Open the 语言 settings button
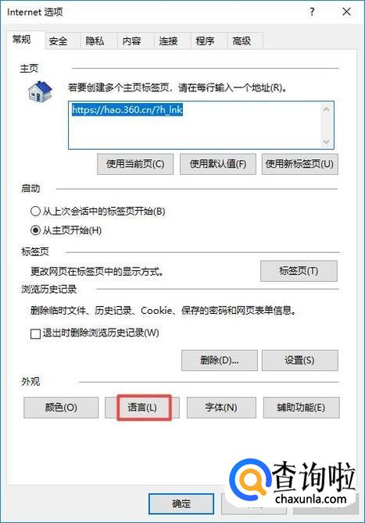Image resolution: width=365 pixels, height=523 pixels. 142,407
